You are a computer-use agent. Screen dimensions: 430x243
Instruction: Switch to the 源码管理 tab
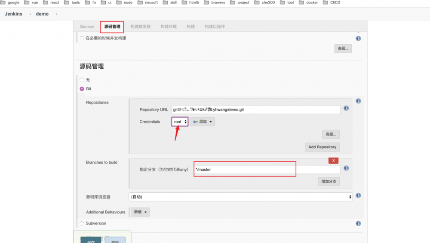pos(112,27)
